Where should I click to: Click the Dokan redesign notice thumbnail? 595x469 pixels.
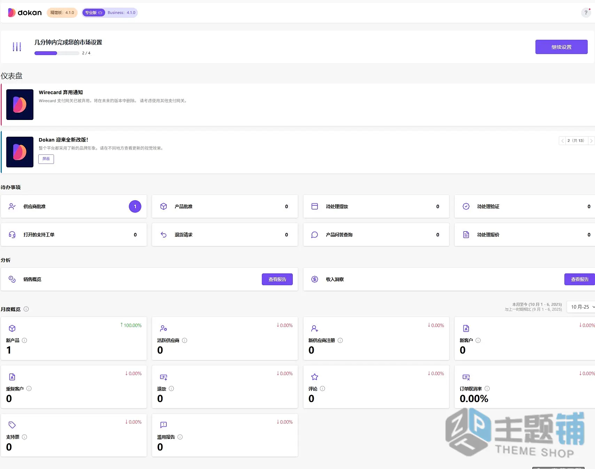(20, 152)
